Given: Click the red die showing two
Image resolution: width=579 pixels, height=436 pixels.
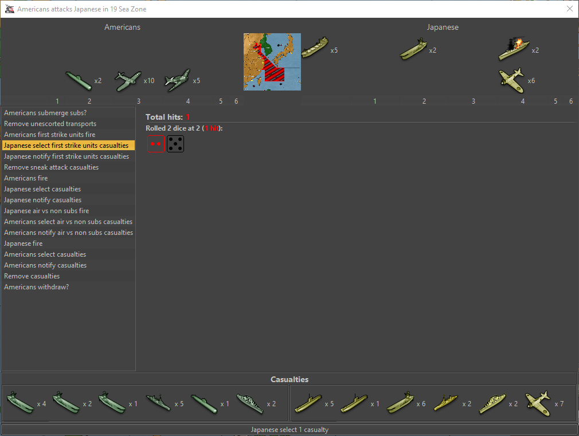Looking at the screenshot, I should pos(156,144).
